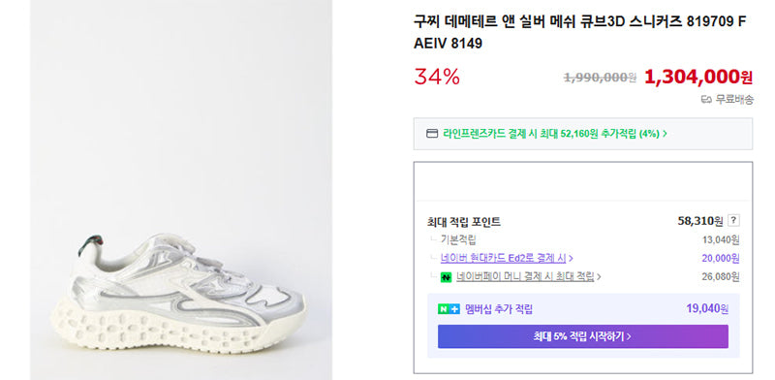775x380 pixels.
Task: Open the 네이버 현대카드 Ed2로 결제 시 link
Action: [504, 258]
